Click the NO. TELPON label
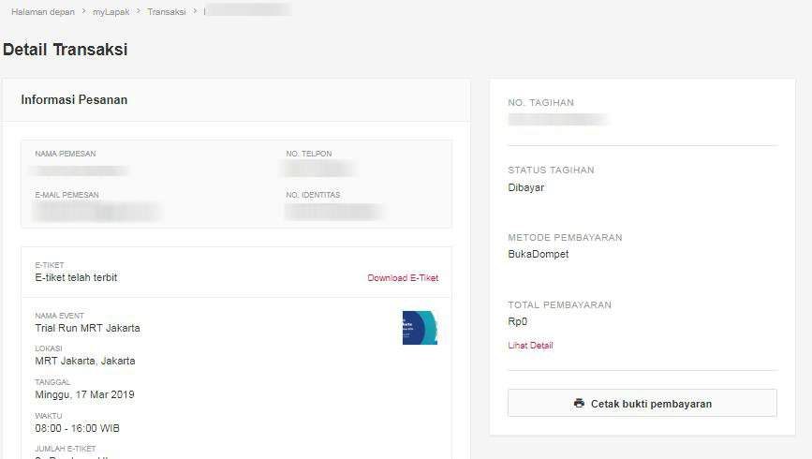 pyautogui.click(x=309, y=154)
